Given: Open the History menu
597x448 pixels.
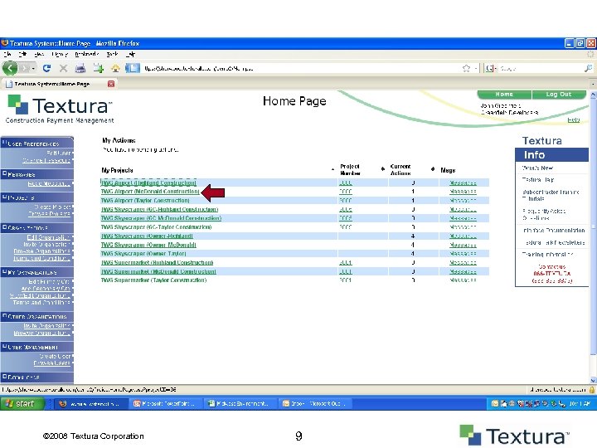Looking at the screenshot, I should point(60,54).
